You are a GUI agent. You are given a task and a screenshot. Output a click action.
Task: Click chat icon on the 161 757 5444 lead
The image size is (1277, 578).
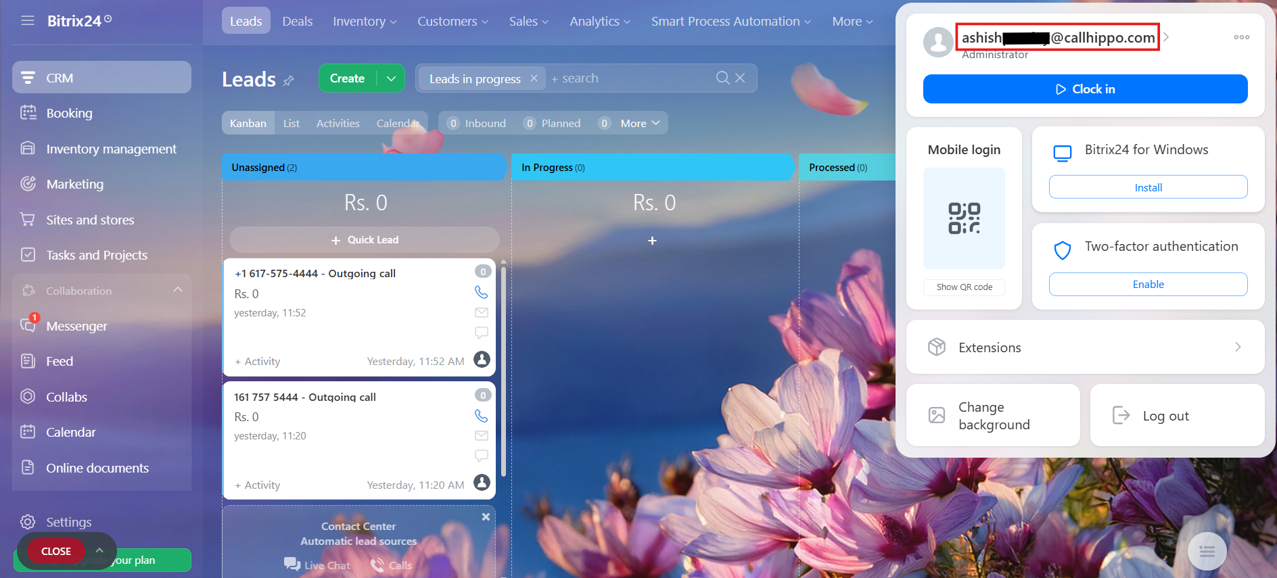(482, 456)
